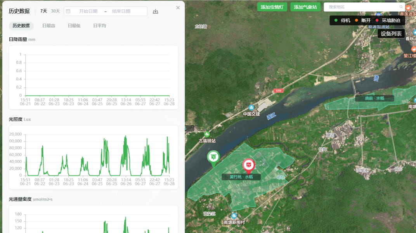Viewport: 416px width, 233px height.
Task: Click inside the daily rainfall chart
Action: [x=94, y=77]
